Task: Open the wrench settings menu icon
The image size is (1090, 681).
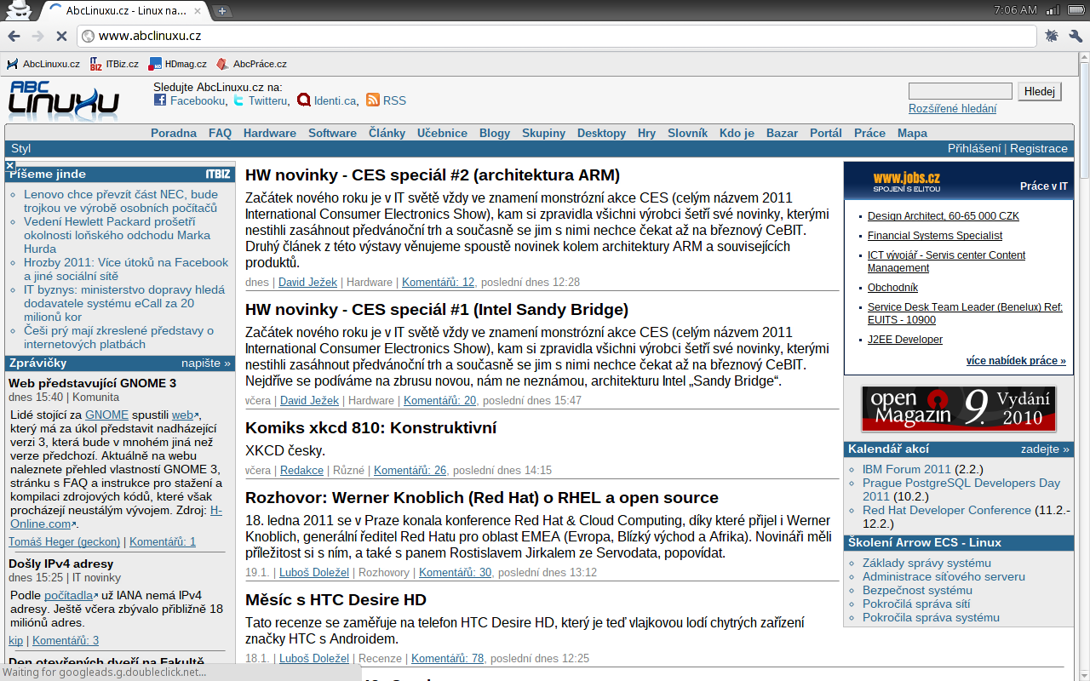Action: tap(1076, 36)
